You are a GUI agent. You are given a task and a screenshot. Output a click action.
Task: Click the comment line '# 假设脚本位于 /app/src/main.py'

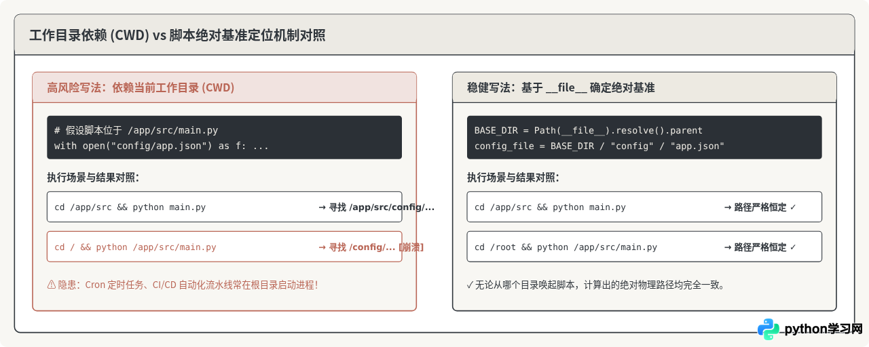[x=136, y=130]
